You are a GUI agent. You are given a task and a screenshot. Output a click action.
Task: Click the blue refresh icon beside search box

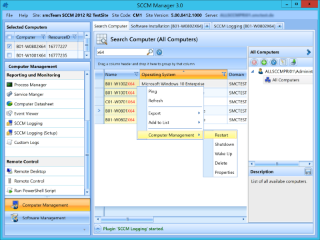[159, 53]
